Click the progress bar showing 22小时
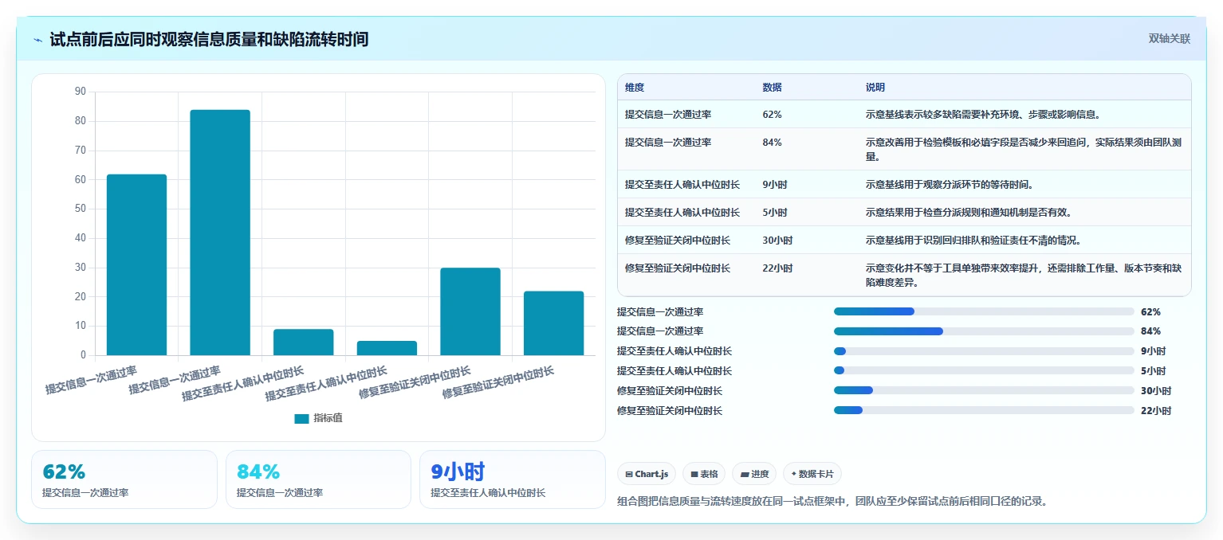1223x540 pixels. (x=984, y=410)
